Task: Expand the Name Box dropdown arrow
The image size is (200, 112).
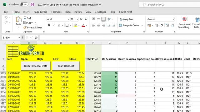Action: 19,38
